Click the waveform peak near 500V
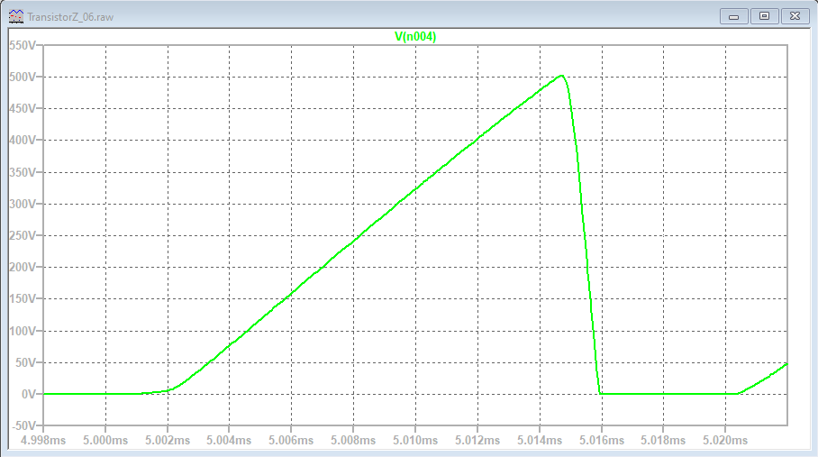Image resolution: width=818 pixels, height=457 pixels. coord(561,76)
